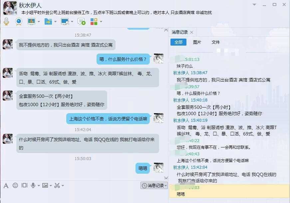The height and width of the screenshot is (203, 290).
Task: Expand the voice message dropdown arrow
Action: (x=39, y=185)
